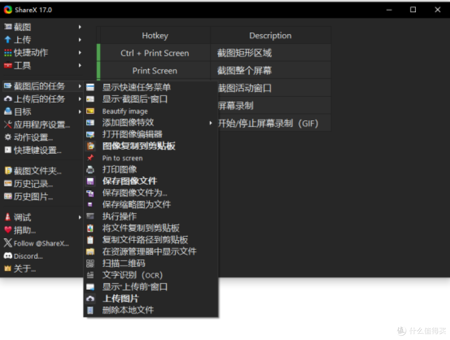
Task: Click the Hotkey column header
Action: pyautogui.click(x=155, y=35)
